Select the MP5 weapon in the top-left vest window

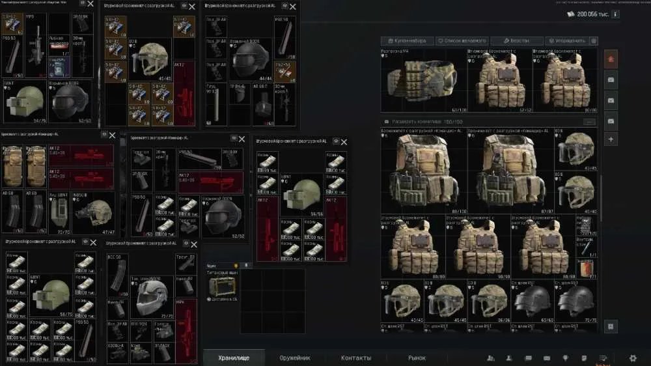[36, 46]
